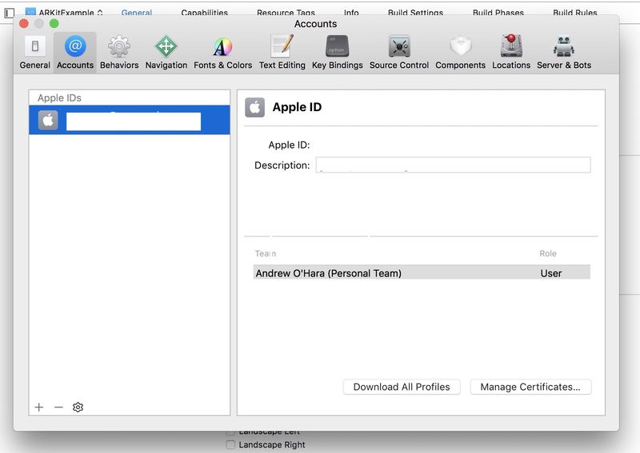Toggle navigator sidebar icon in Xcode window
Screen dimensions: 640x453
[x=10, y=13]
